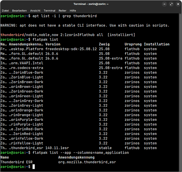Screen dimensions: 182x172
Task: Click the 'Anwendungskennu…' column header
Action: coord(26,44)
